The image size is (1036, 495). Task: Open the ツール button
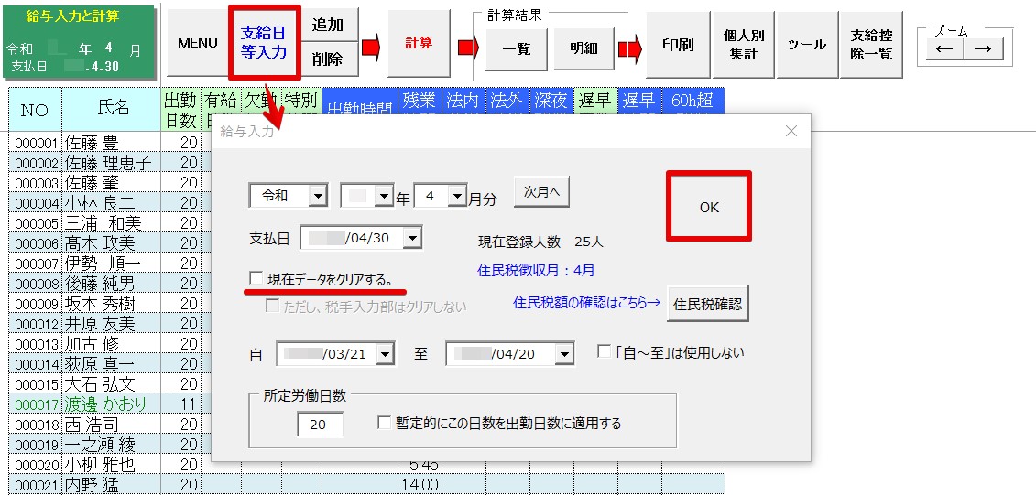(807, 44)
